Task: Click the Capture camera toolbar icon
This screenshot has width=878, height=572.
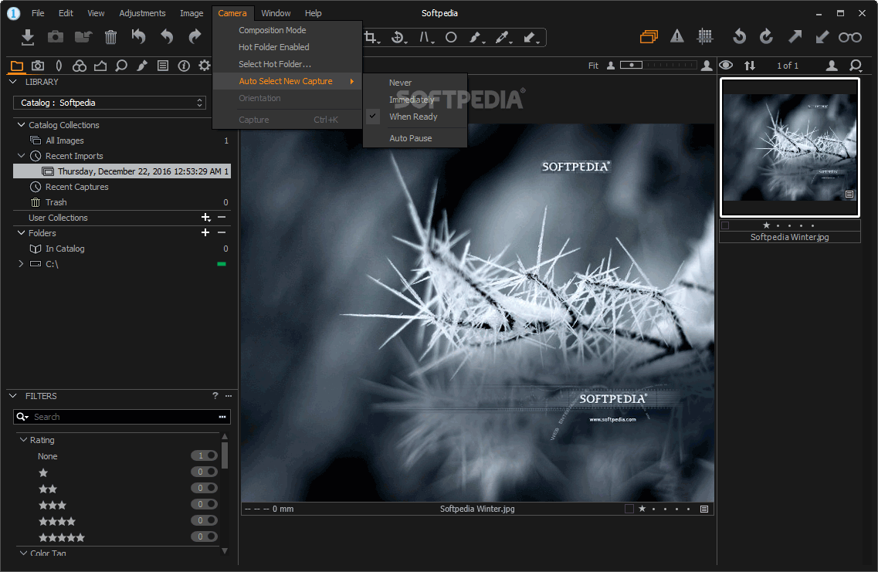Action: click(56, 37)
